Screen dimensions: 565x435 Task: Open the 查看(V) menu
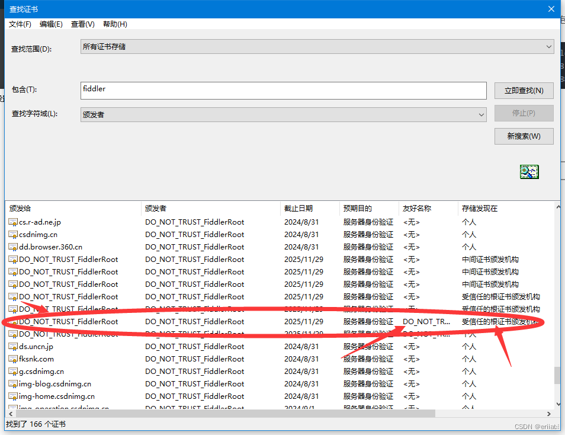pyautogui.click(x=82, y=24)
